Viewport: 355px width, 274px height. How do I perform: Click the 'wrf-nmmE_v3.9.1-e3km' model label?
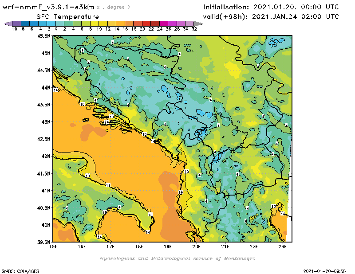pos(48,7)
